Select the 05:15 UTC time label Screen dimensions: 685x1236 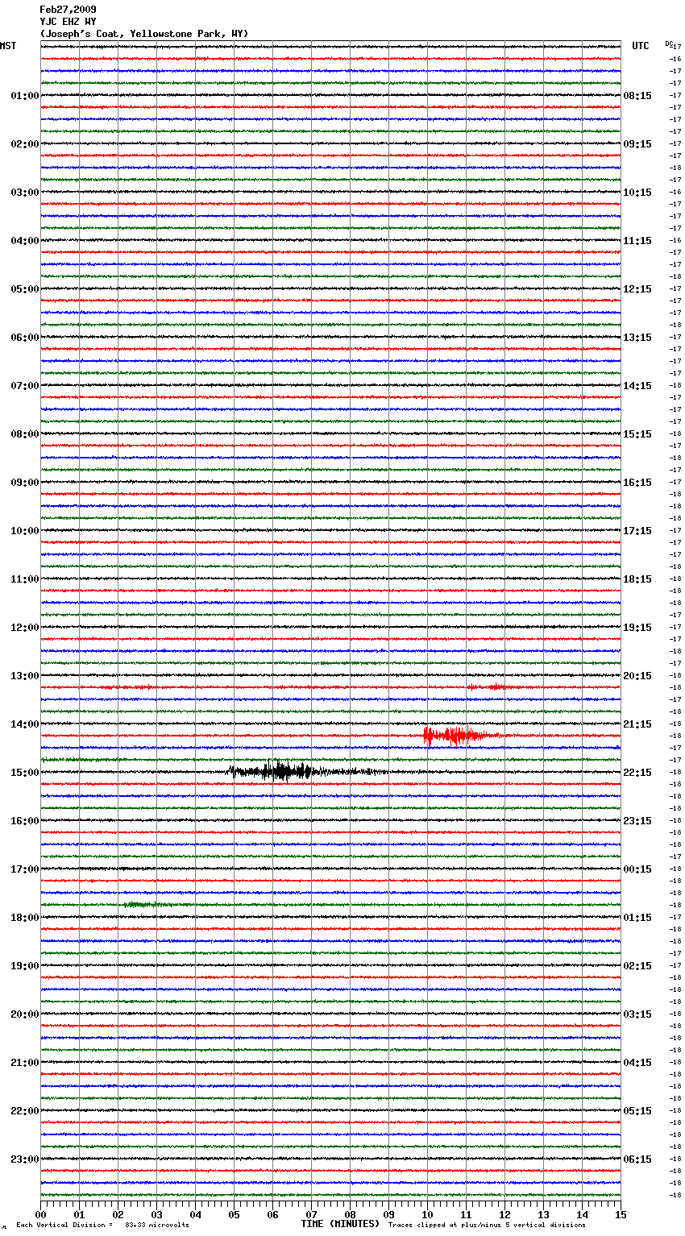point(637,1111)
